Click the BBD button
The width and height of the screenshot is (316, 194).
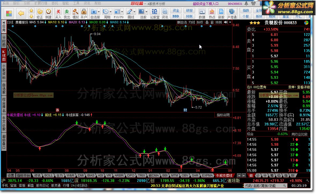pyautogui.click(x=176, y=16)
